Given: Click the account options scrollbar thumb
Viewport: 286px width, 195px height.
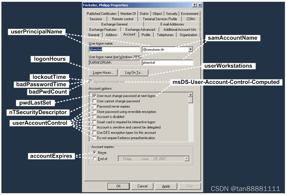Looking at the screenshot, I should click(190, 100).
